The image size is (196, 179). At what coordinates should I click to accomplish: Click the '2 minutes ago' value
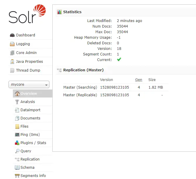click(x=129, y=21)
